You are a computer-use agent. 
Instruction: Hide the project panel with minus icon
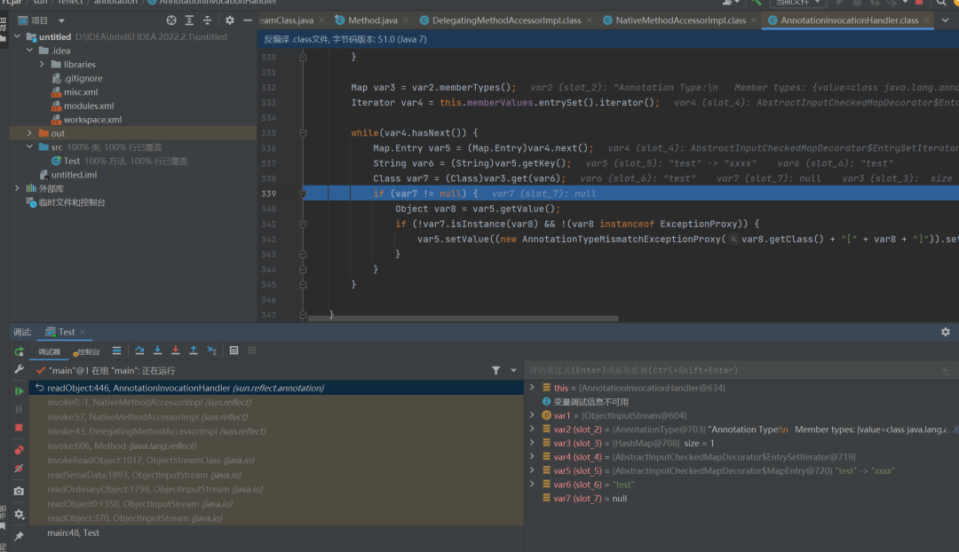tap(247, 20)
